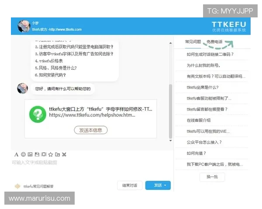This screenshot has width=262, height=209.
Task: Click the audio waveform icon near ttkefu常见问题解答
Action: click(17, 186)
